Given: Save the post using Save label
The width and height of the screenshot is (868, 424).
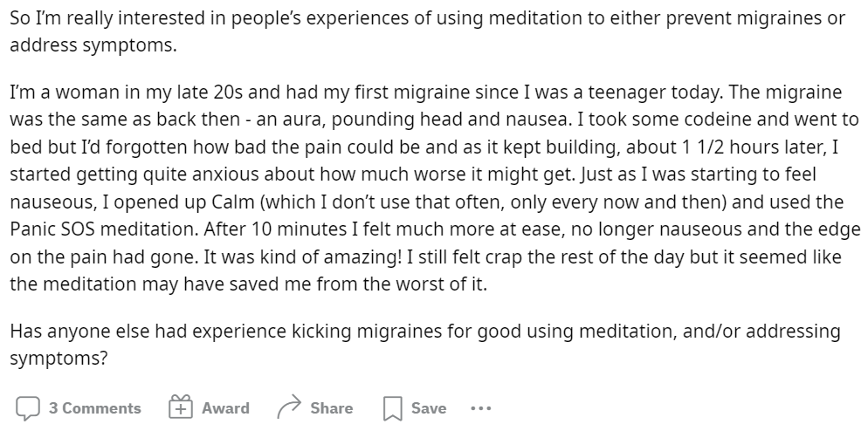Looking at the screenshot, I should (429, 408).
